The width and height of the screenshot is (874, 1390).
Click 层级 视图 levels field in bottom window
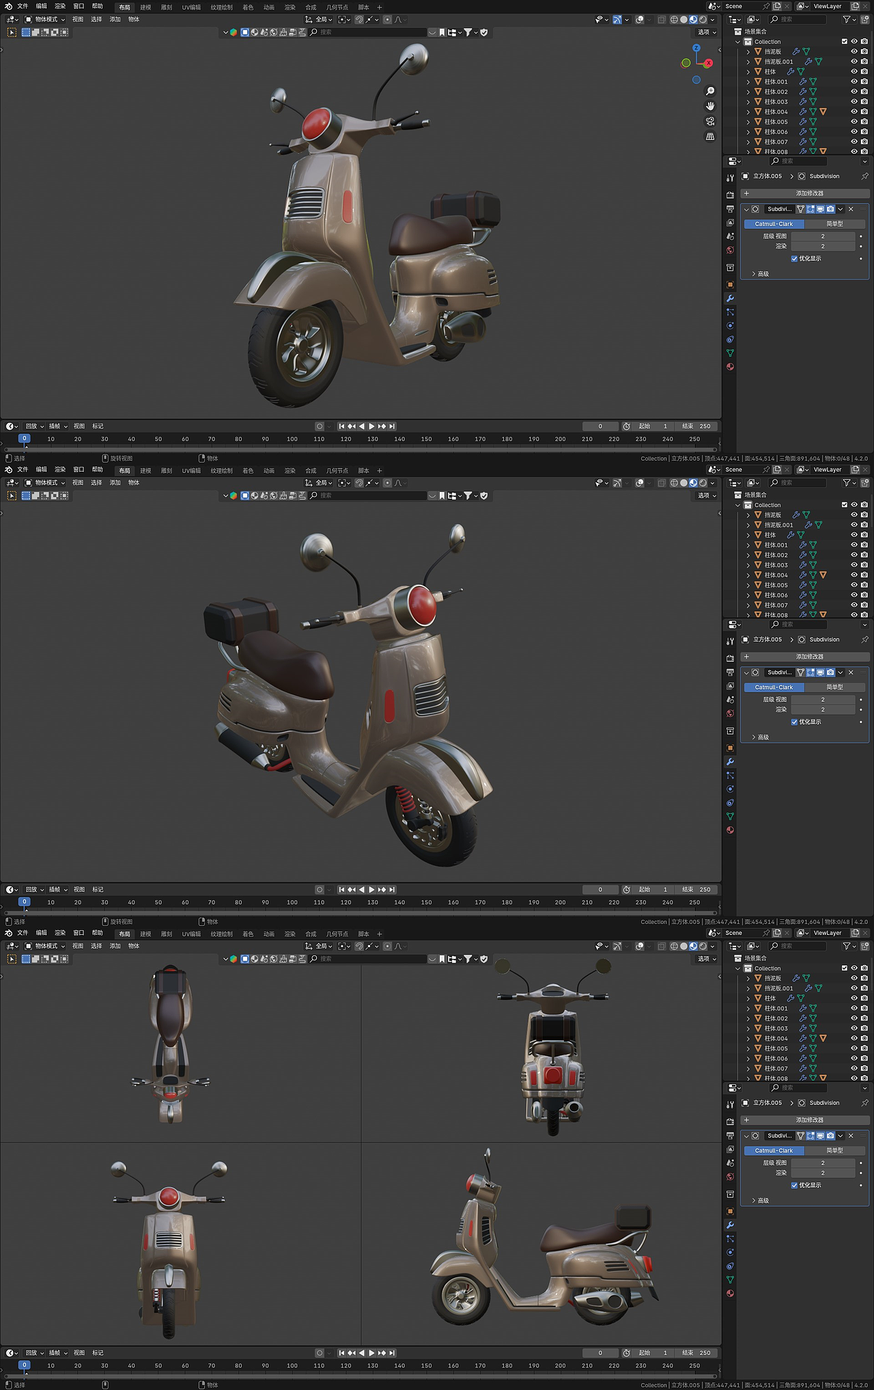(x=823, y=1163)
